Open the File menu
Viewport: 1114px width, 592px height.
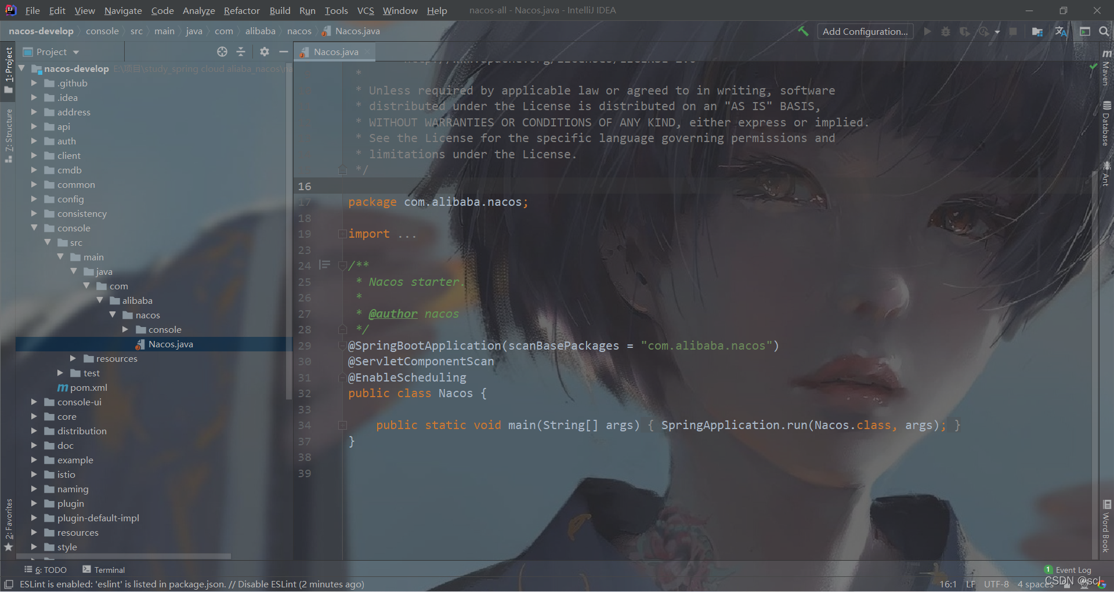(32, 10)
